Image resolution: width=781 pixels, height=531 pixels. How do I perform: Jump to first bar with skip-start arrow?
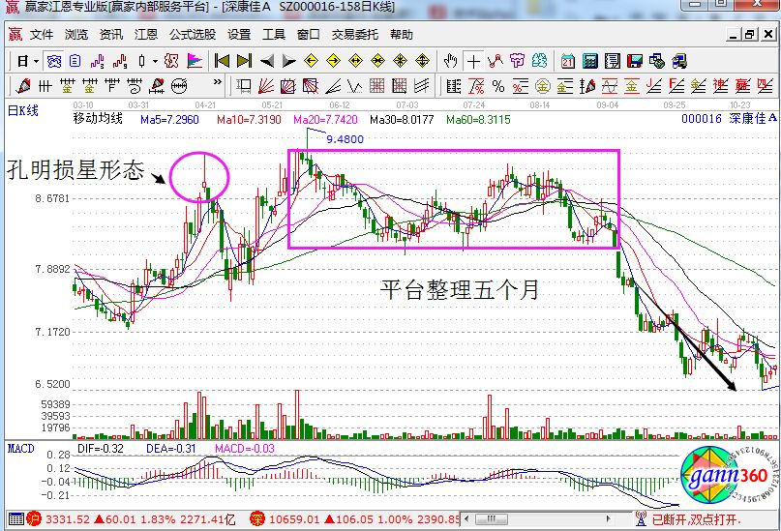(x=222, y=61)
